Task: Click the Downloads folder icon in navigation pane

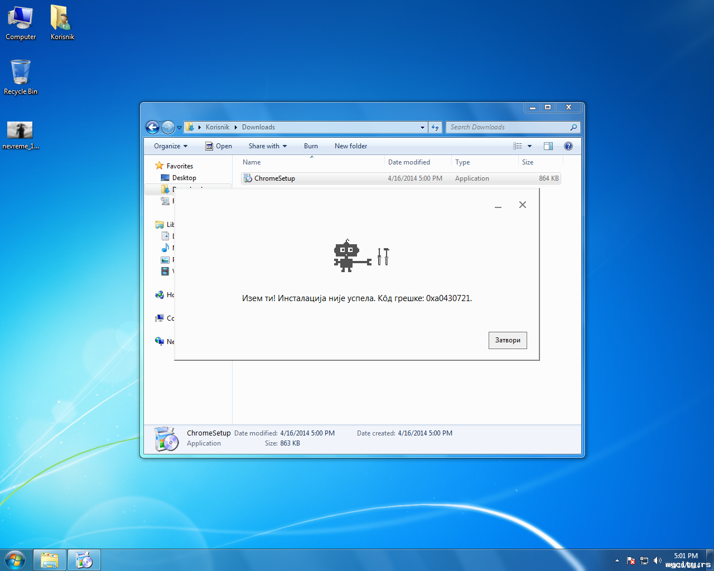Action: pos(165,190)
